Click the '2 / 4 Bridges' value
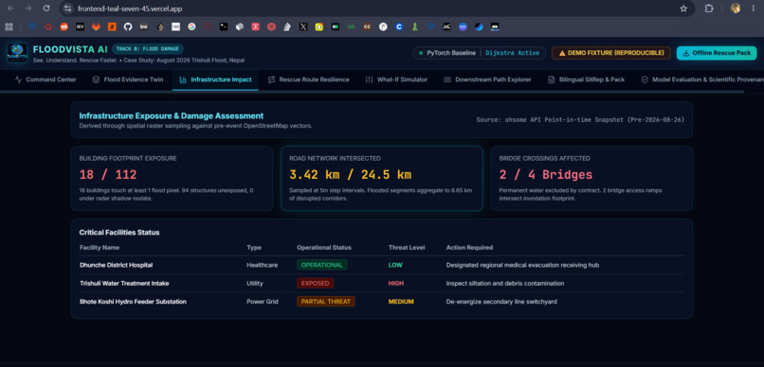 pos(546,175)
